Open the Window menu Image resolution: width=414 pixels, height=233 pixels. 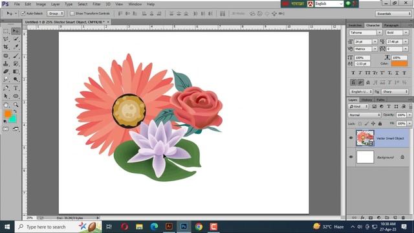click(x=135, y=5)
